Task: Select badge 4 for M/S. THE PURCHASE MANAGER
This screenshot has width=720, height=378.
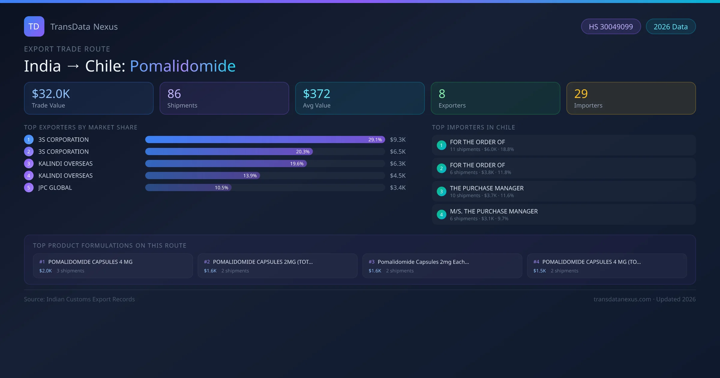Action: 441,214
